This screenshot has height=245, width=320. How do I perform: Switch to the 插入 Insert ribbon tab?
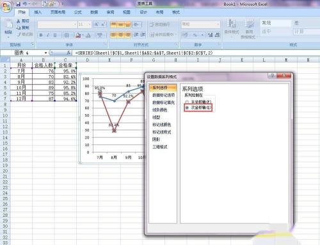click(38, 12)
